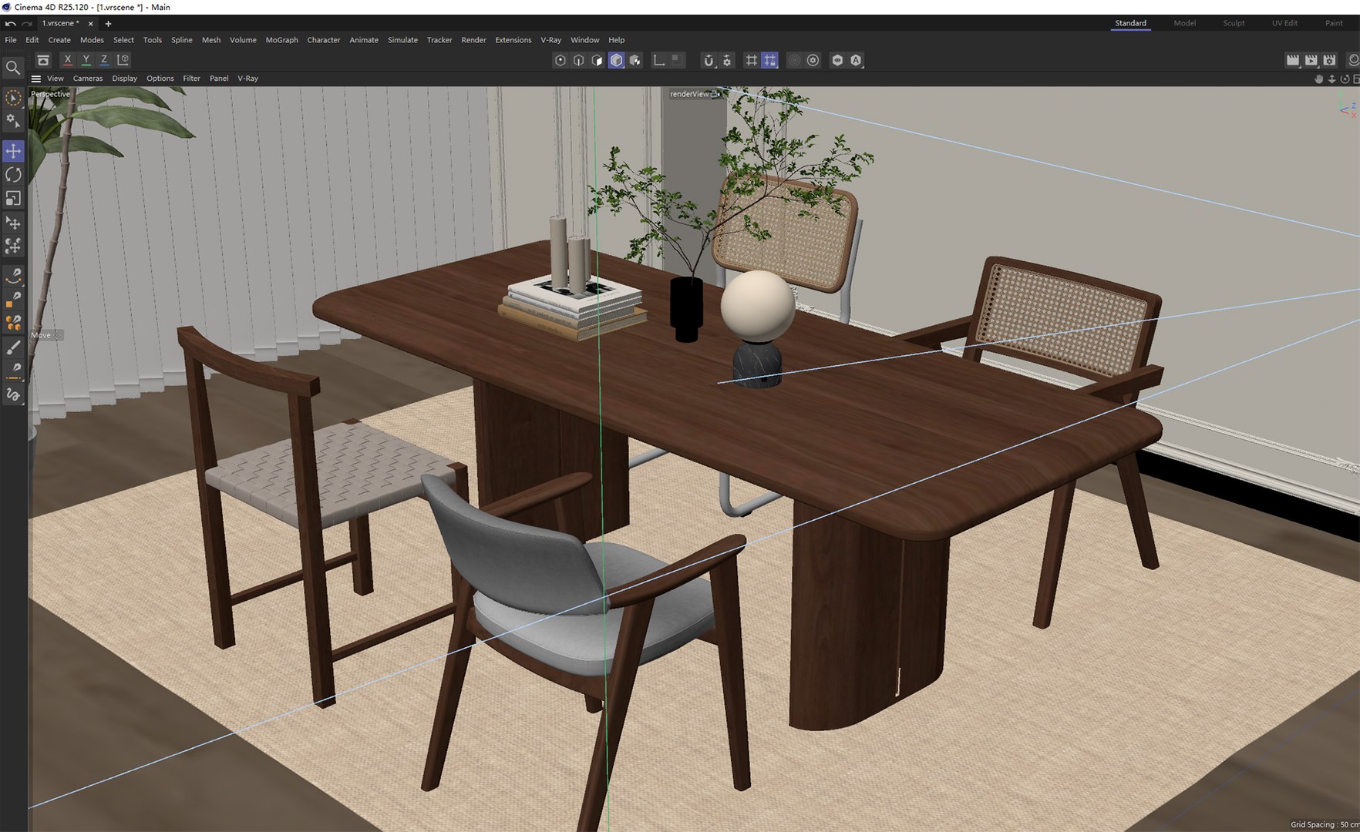Open the viewport Display menu
Image resolution: width=1360 pixels, height=832 pixels.
pos(124,79)
